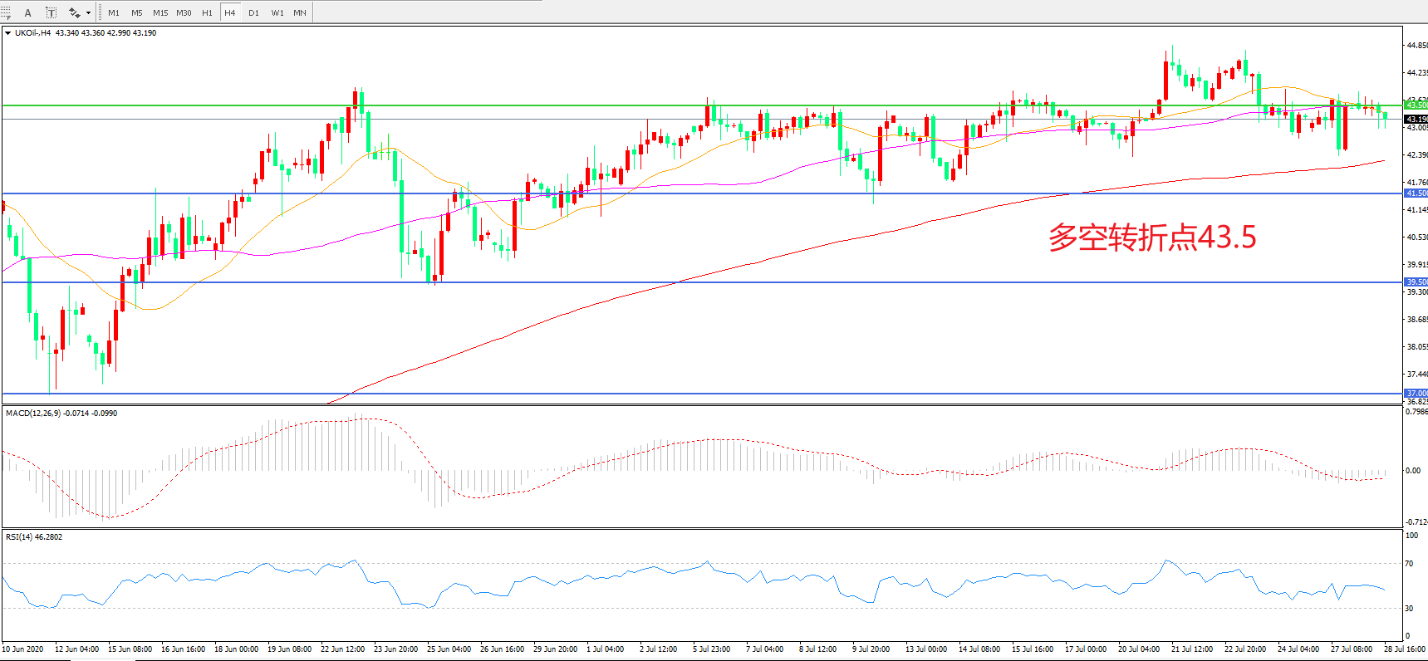Screen dimensions: 1428x661
Task: Change the chart to D1 daily timeframe
Action: [253, 12]
